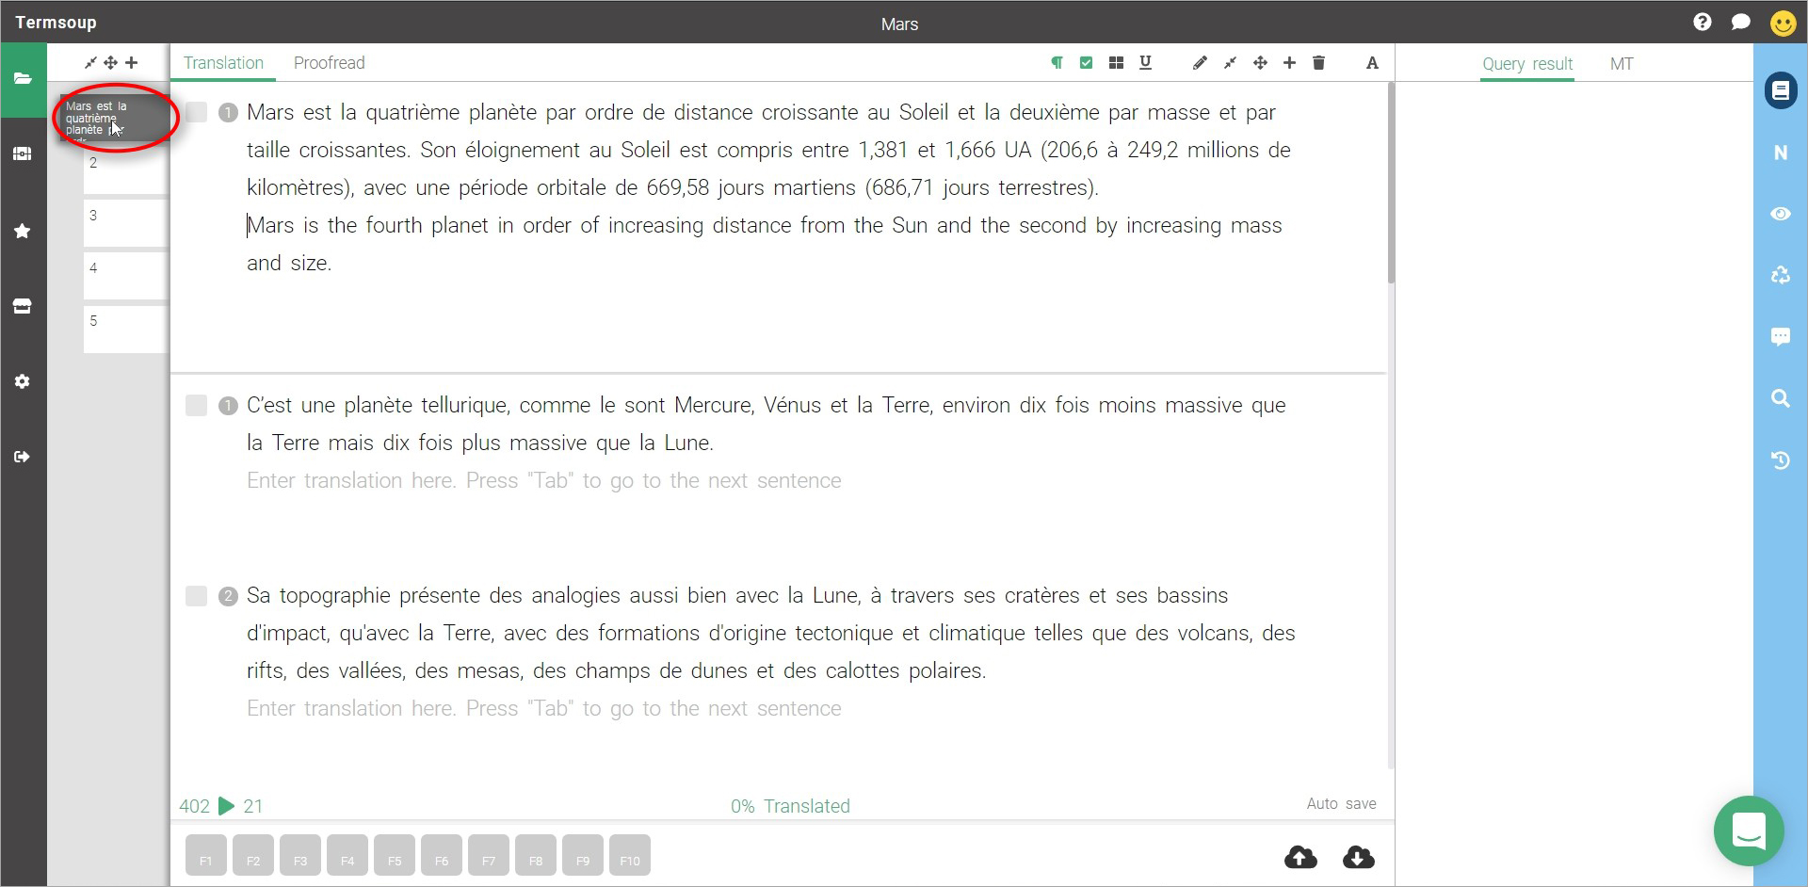Image resolution: width=1808 pixels, height=887 pixels.
Task: Select segment thumbnail 'Mars est la quatrième planète'
Action: (114, 117)
